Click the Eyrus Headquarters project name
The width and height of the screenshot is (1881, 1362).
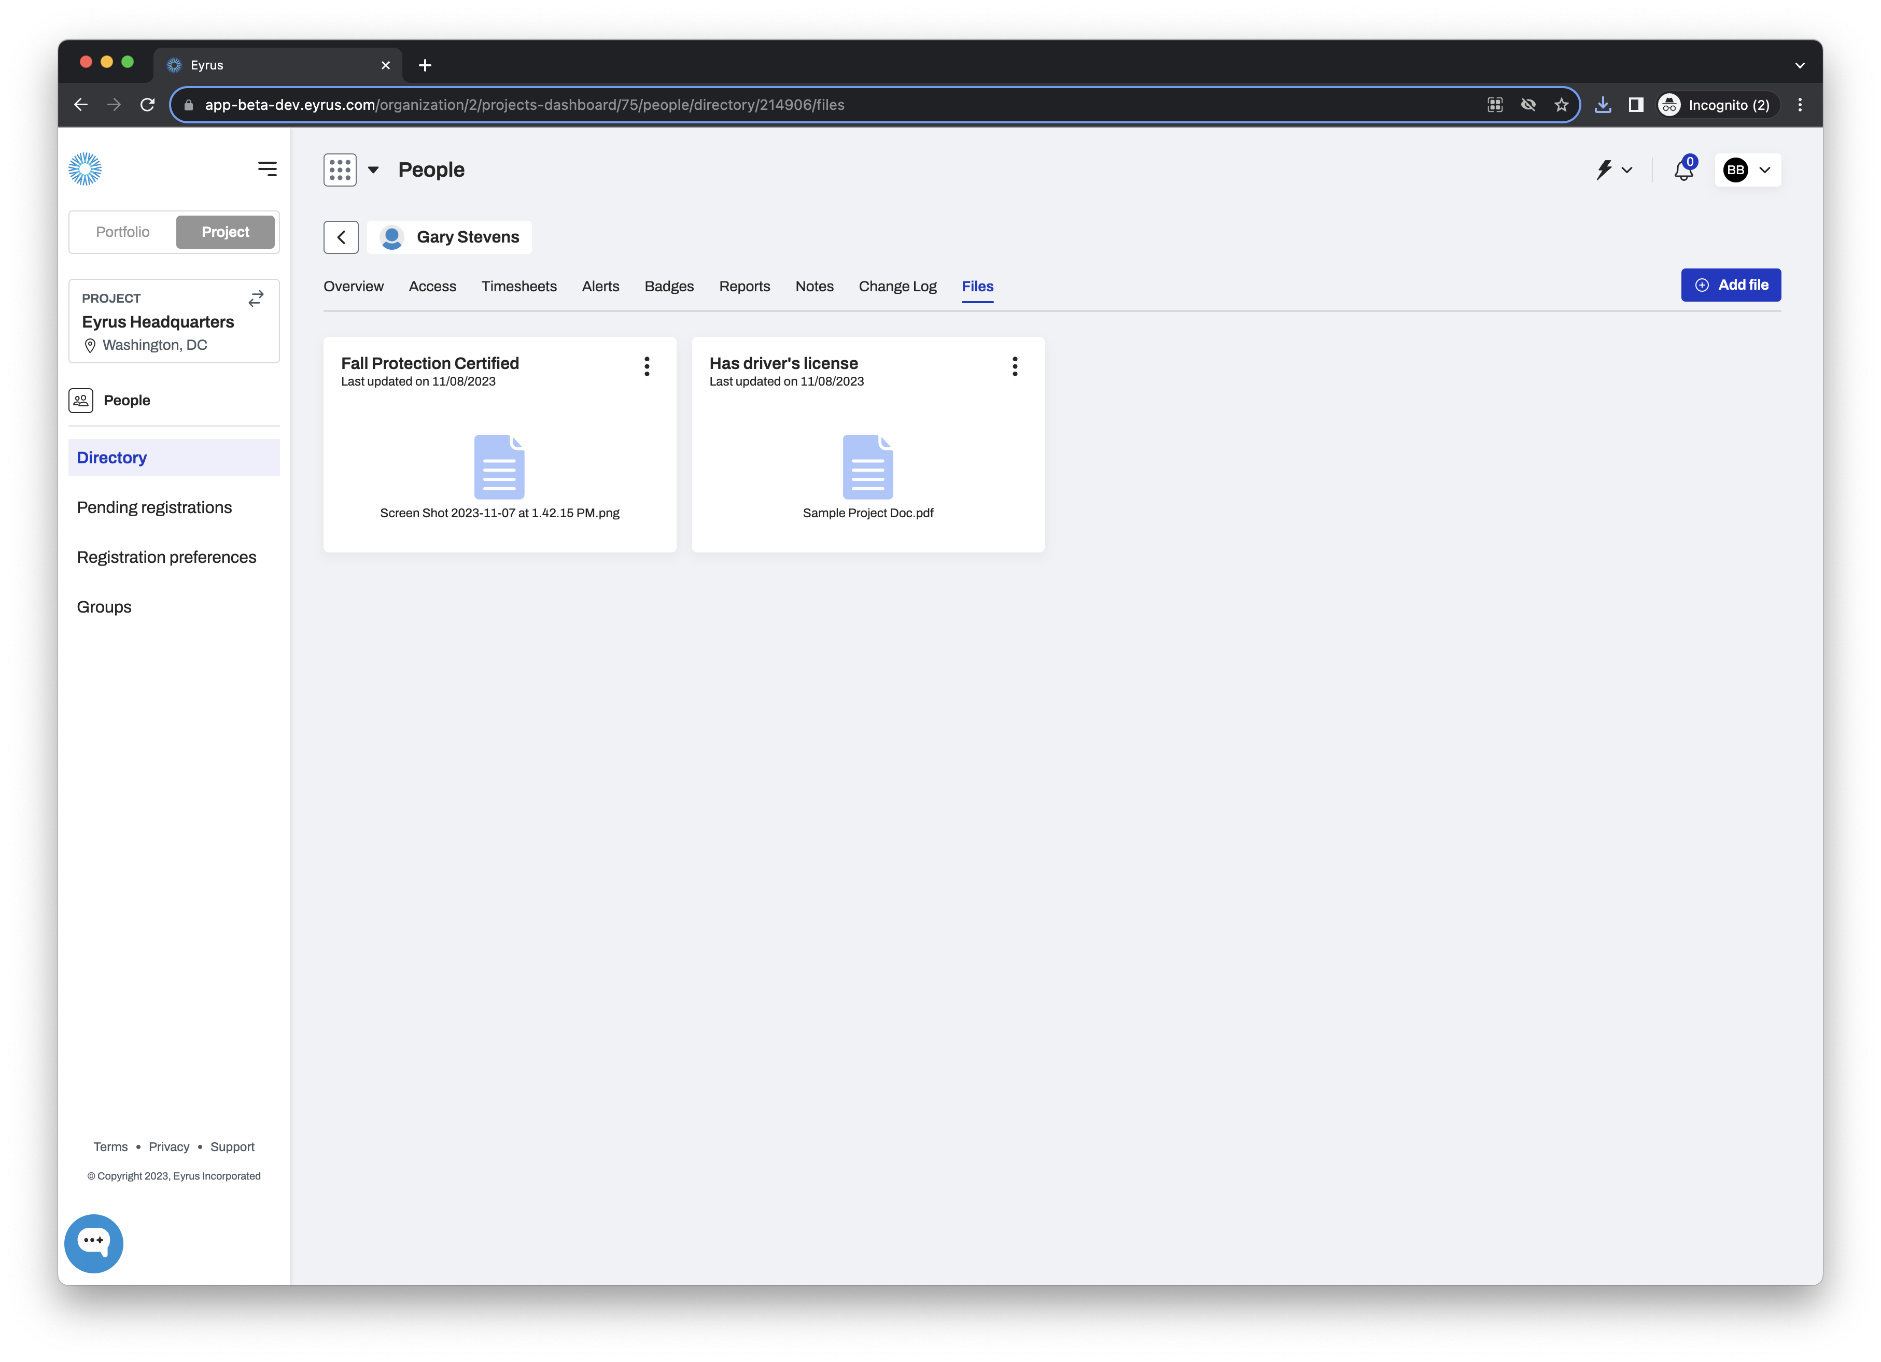point(158,322)
